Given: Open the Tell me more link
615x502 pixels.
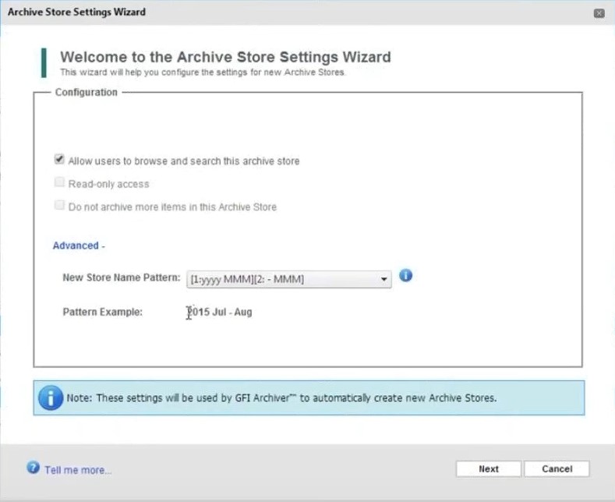Looking at the screenshot, I should point(78,470).
